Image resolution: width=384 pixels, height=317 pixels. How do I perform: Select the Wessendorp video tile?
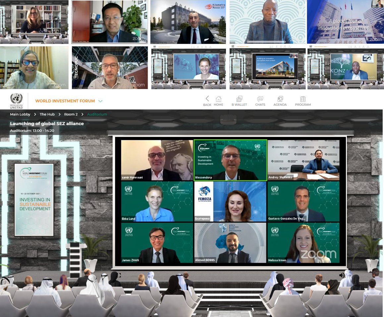pyautogui.click(x=230, y=160)
